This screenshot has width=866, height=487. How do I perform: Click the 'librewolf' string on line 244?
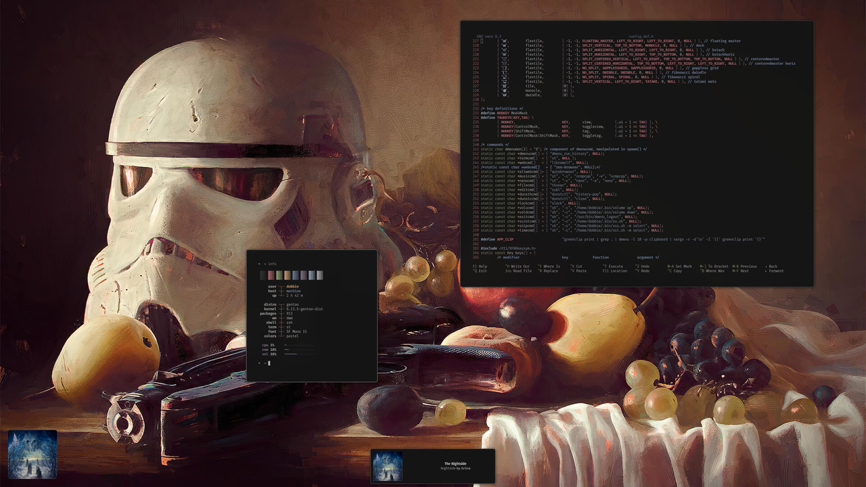click(562, 163)
